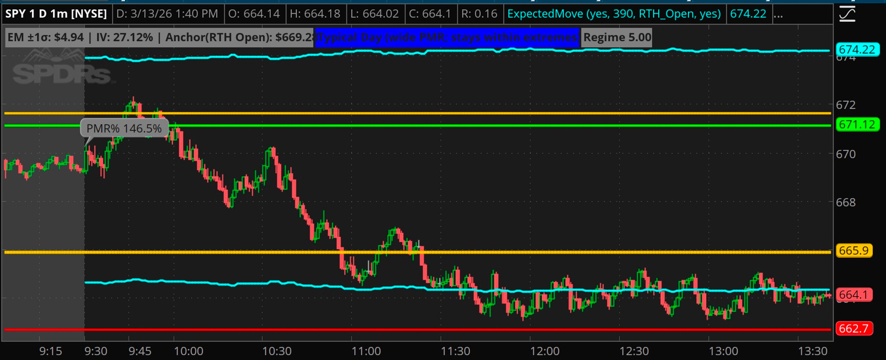Select the ExpectedMove study title in the header
Viewport: 886px width, 360px height.
tap(614, 14)
